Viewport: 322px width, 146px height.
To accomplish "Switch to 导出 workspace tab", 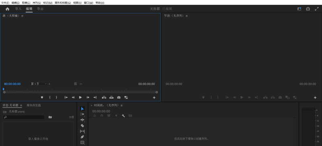I will (x=40, y=9).
